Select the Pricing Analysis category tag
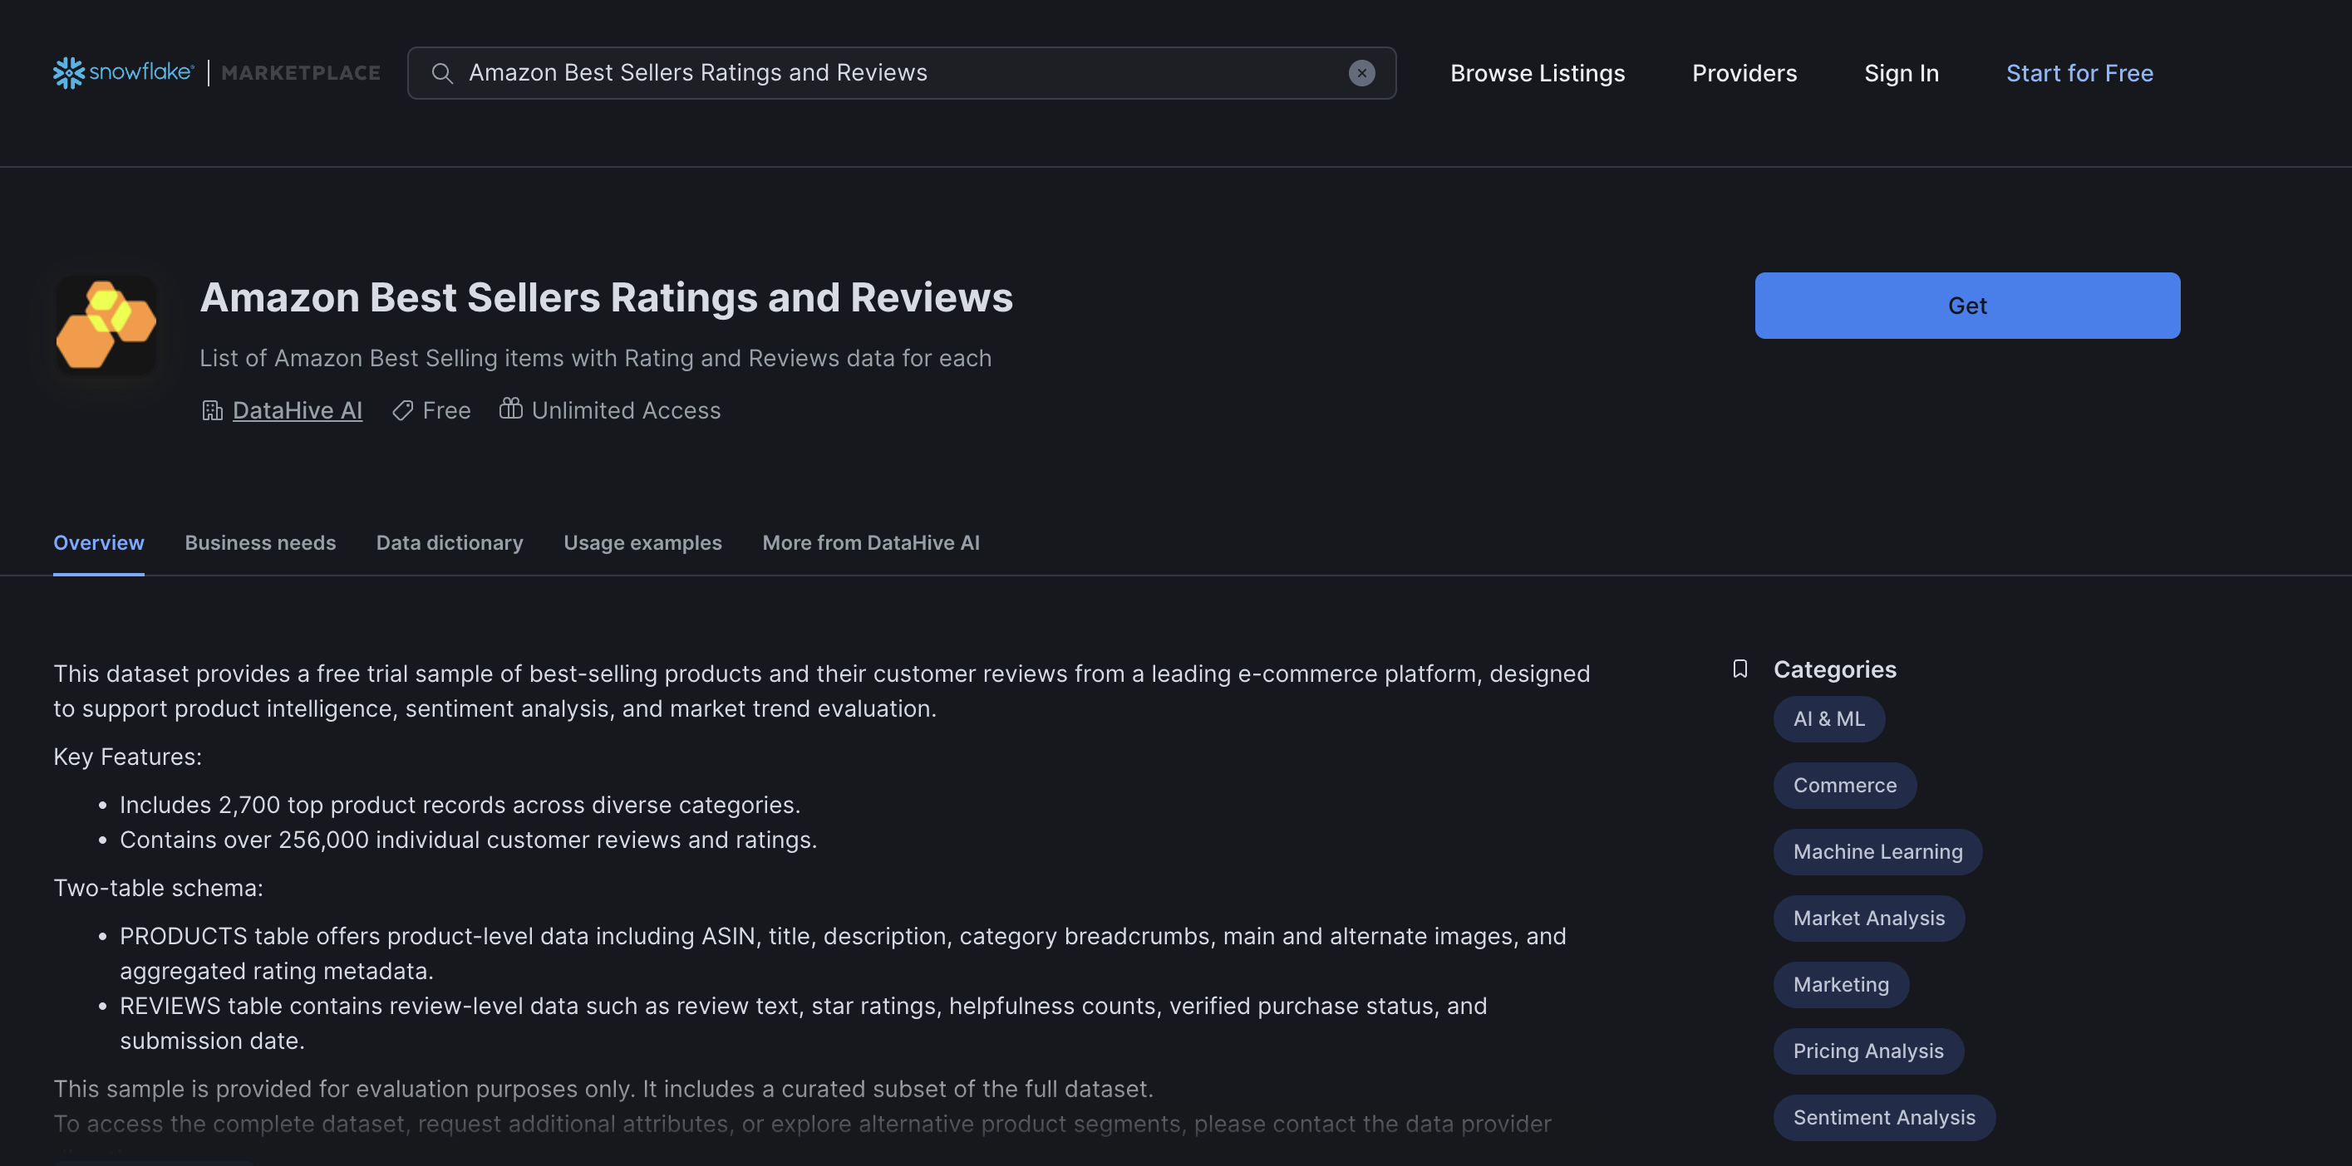 (1868, 1051)
